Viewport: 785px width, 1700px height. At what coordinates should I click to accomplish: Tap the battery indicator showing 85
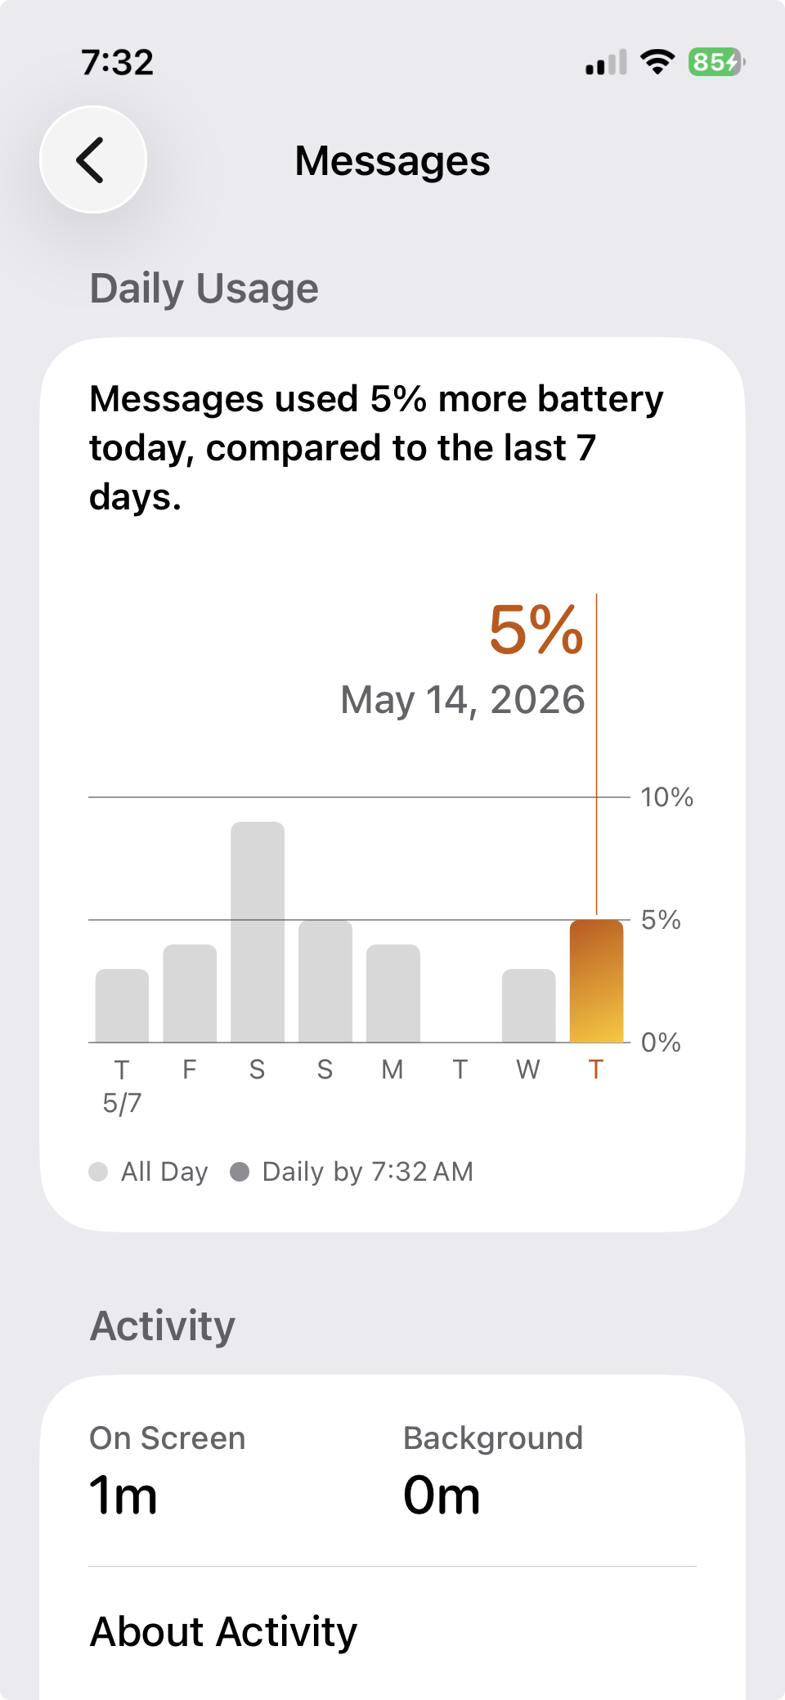(x=716, y=61)
